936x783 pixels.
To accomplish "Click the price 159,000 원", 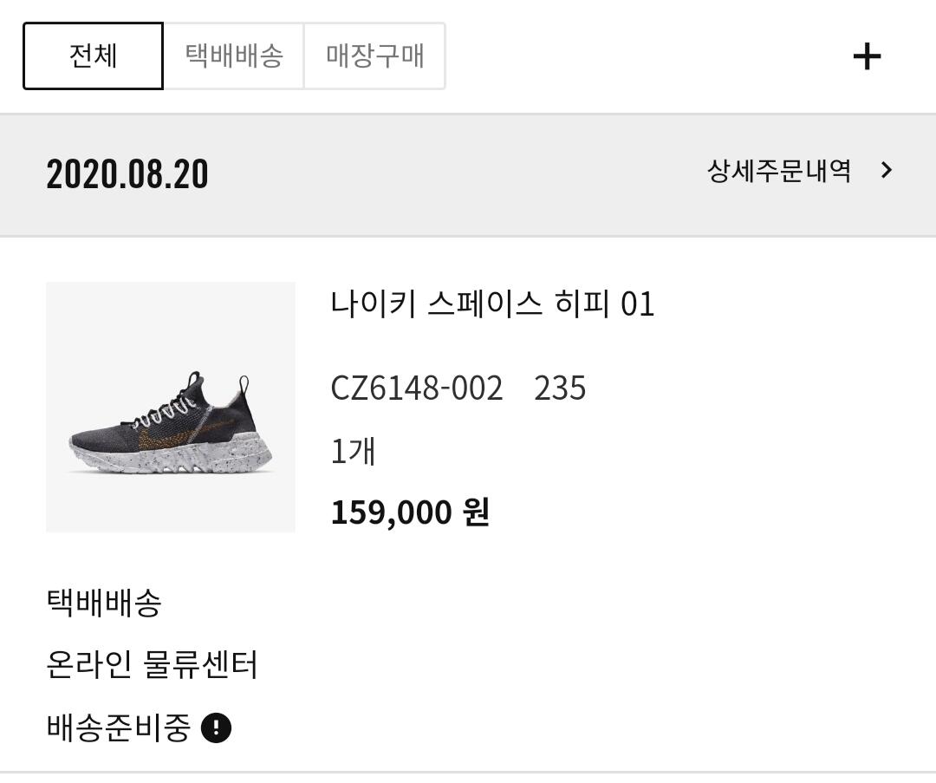I will tap(410, 512).
